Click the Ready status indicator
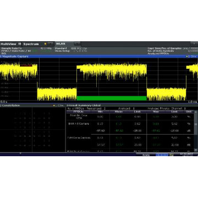 coord(146,155)
